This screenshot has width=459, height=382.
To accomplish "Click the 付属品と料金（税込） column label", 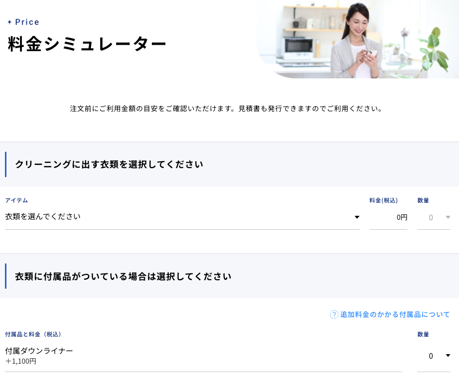I will (33, 334).
